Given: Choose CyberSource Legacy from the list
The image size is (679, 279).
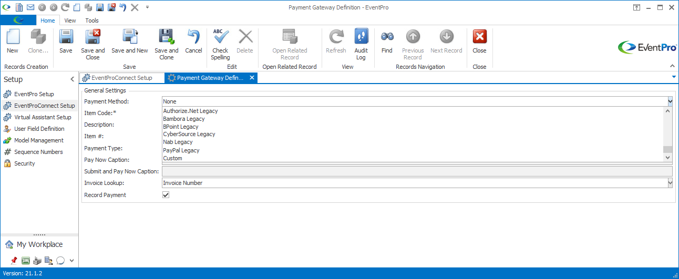Looking at the screenshot, I should [x=413, y=134].
